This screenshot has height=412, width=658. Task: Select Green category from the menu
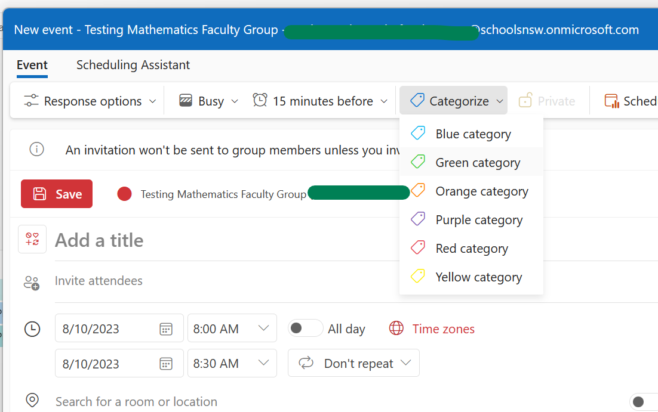click(x=478, y=163)
